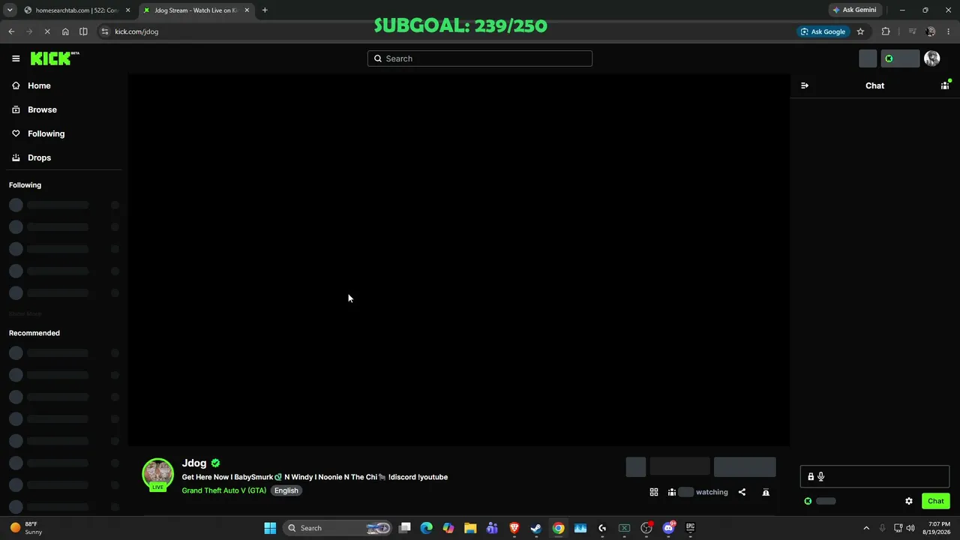
Task: Open the Windows Start menu
Action: click(270, 528)
